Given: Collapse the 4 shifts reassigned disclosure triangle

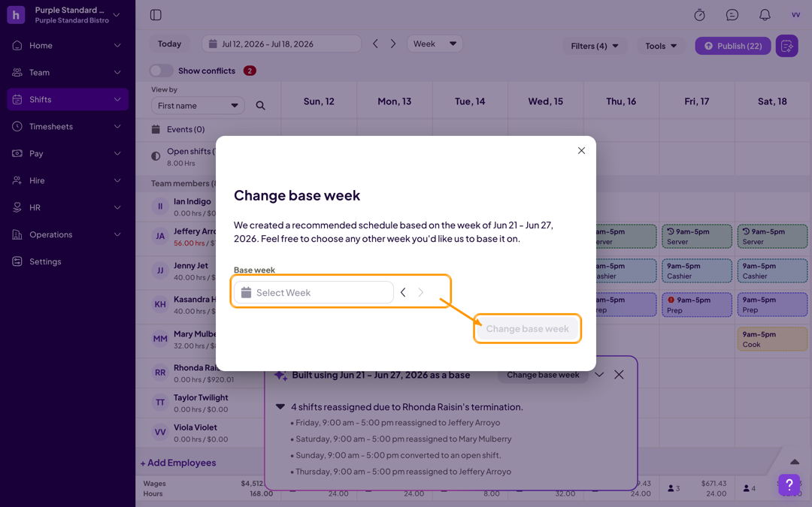Looking at the screenshot, I should pyautogui.click(x=280, y=406).
